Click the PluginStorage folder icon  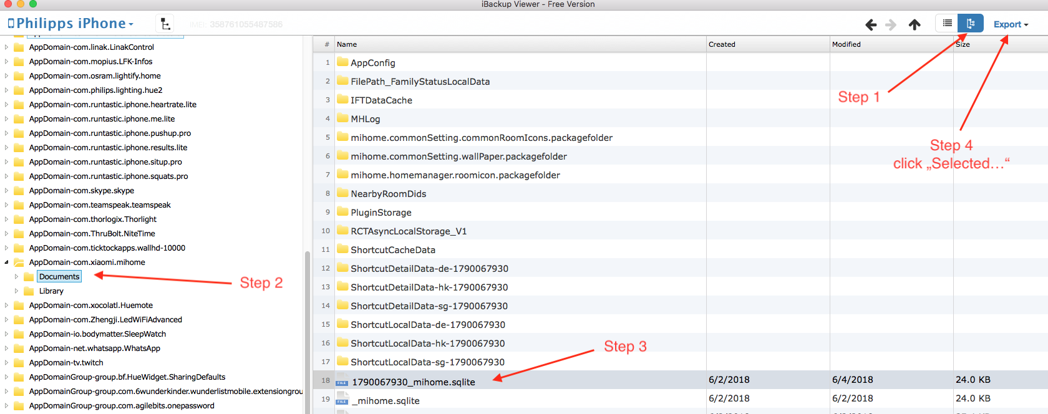click(342, 212)
